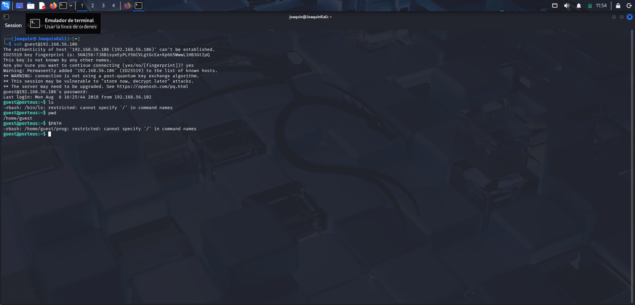Screen dimensions: 635x305
Task: Click the terminal icon above the Session menu
Action: click(6, 17)
